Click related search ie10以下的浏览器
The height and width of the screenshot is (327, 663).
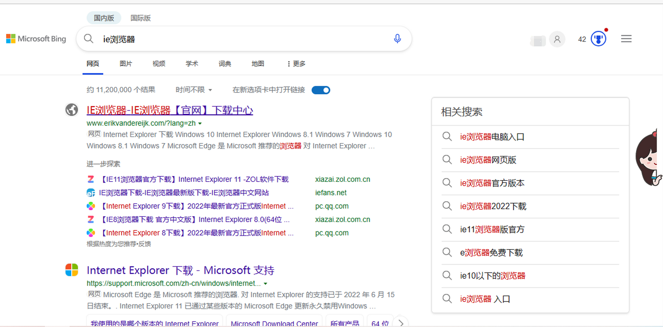(x=493, y=276)
